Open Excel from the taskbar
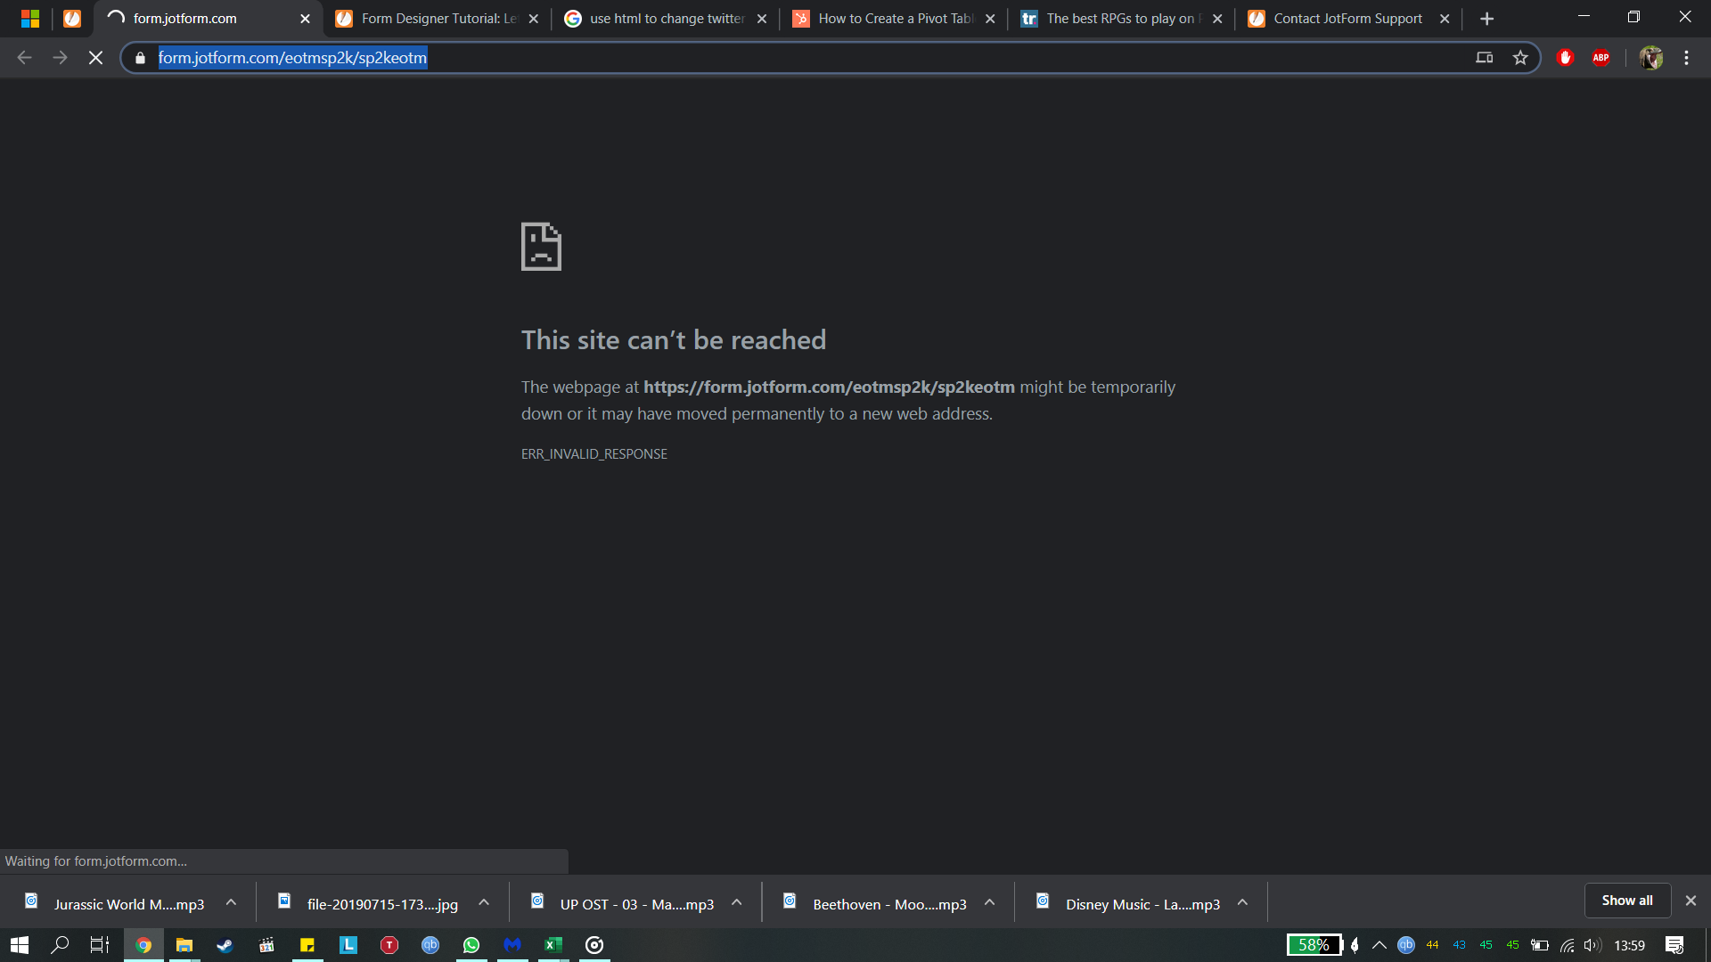 pos(553,945)
